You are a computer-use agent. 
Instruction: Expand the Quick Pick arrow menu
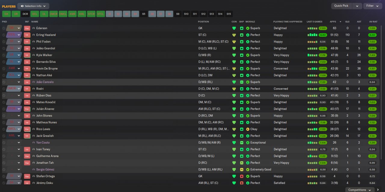pos(357,6)
